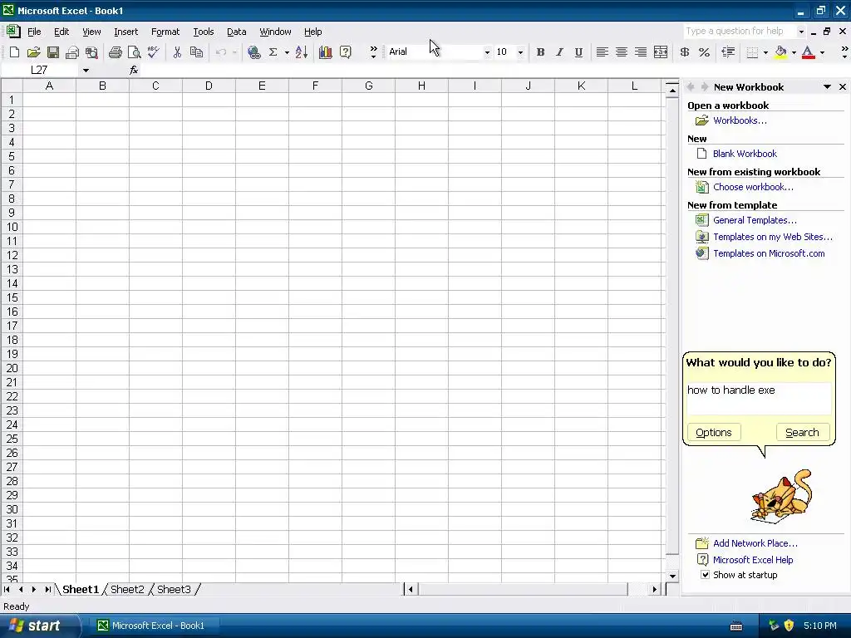The width and height of the screenshot is (851, 638).
Task: Toggle Underline formatting
Action: 578,52
